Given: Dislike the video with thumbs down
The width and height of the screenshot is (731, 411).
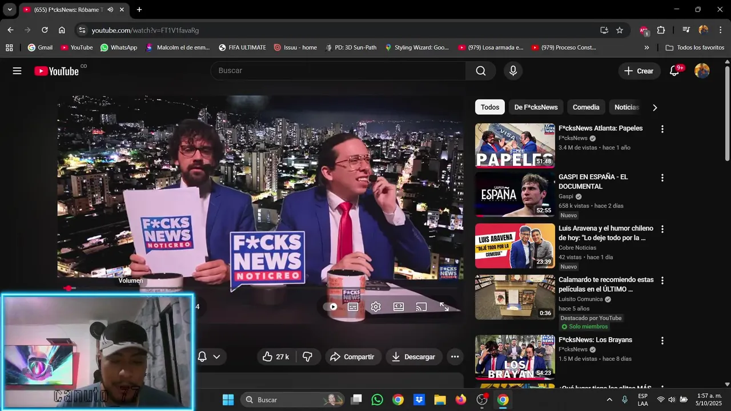Looking at the screenshot, I should pyautogui.click(x=307, y=357).
